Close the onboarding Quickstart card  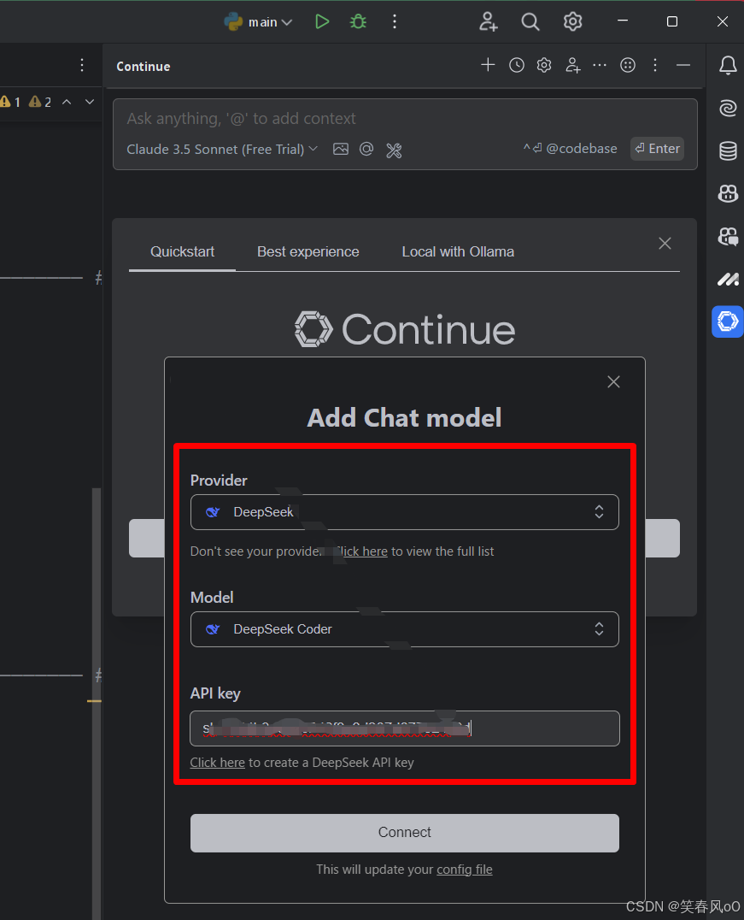[665, 244]
